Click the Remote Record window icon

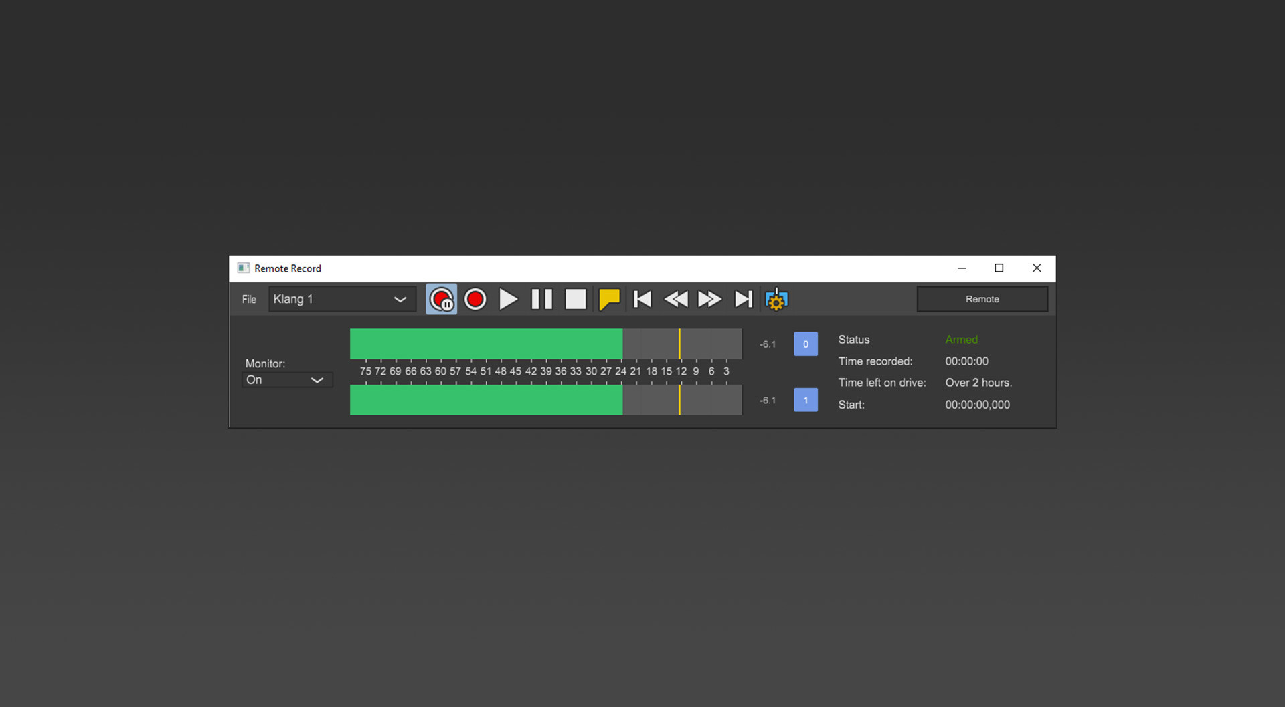[244, 268]
